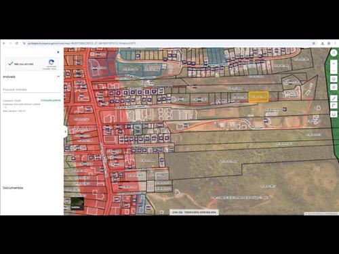
Task: Click the site info icon in address bar
Action: 24,43
